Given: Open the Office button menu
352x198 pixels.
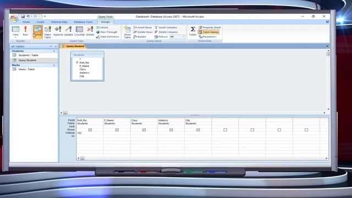Looking at the screenshot, I should coord(14,18).
